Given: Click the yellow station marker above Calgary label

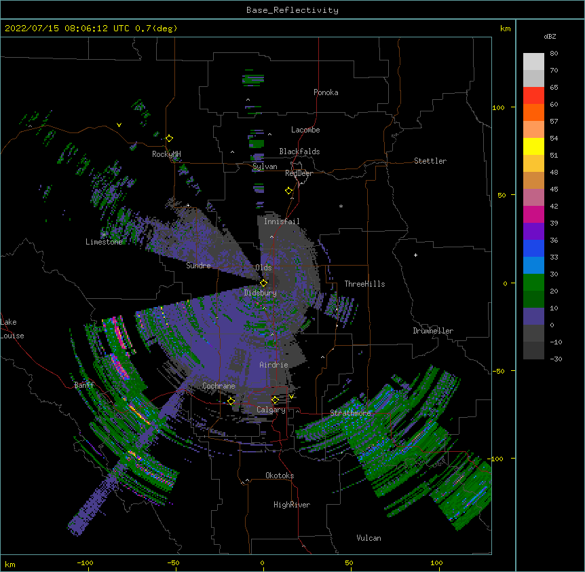Looking at the screenshot, I should coord(275,400).
